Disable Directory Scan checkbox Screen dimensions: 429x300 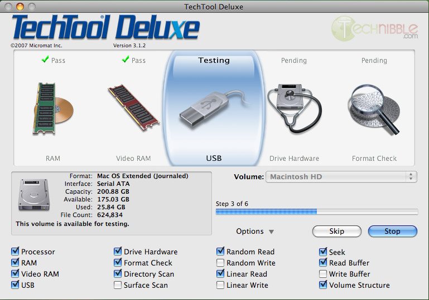pyautogui.click(x=118, y=274)
